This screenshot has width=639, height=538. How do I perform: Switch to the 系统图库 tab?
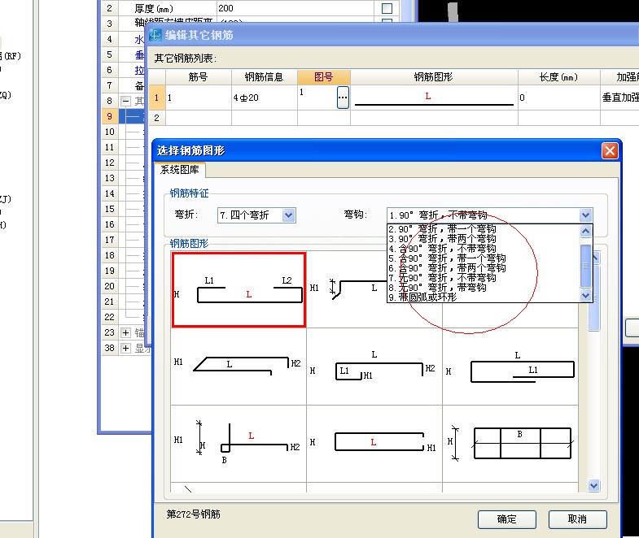(179, 170)
